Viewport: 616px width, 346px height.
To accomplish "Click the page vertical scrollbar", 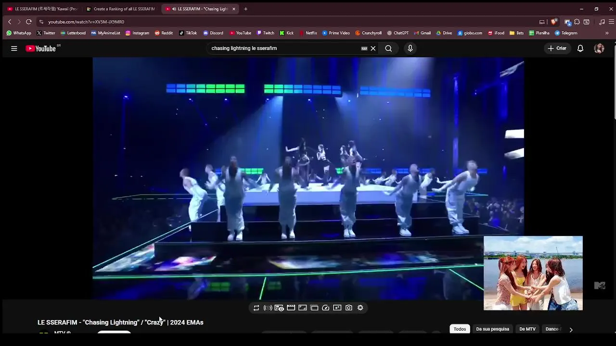I will (x=614, y=82).
